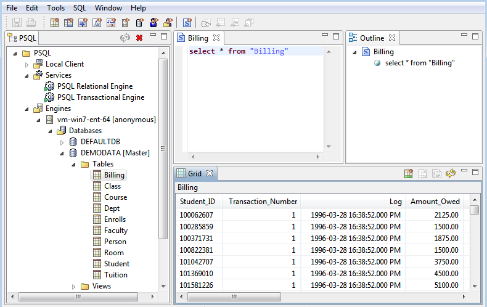Collapse the Services tree node
Viewport: 487px width, 307px height.
point(27,76)
